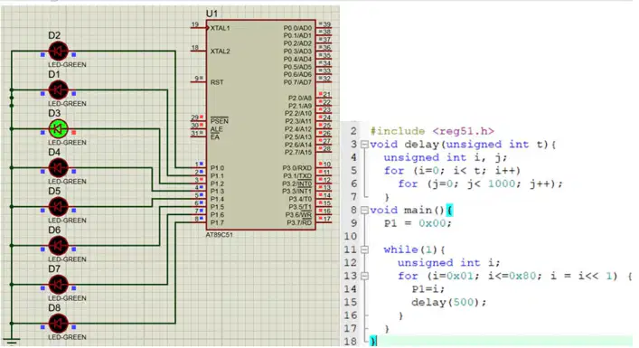Click the P0.0/AD0 pin label
The height and width of the screenshot is (348, 639).
(297, 28)
